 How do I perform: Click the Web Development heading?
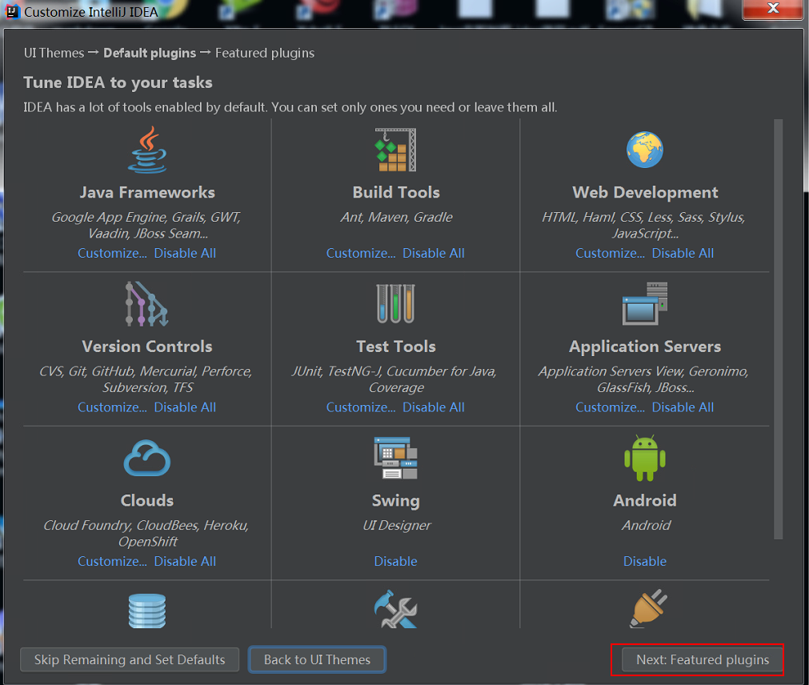point(645,192)
